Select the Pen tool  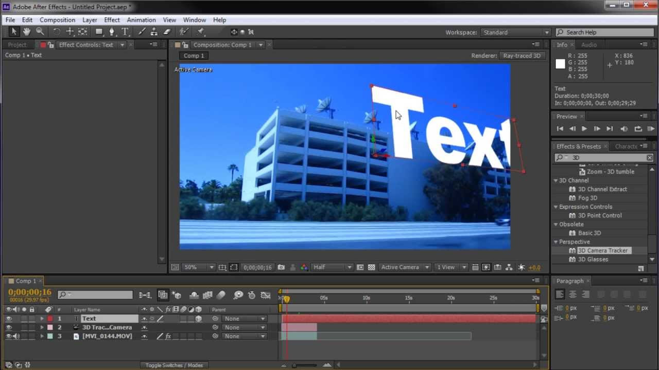[x=112, y=32]
